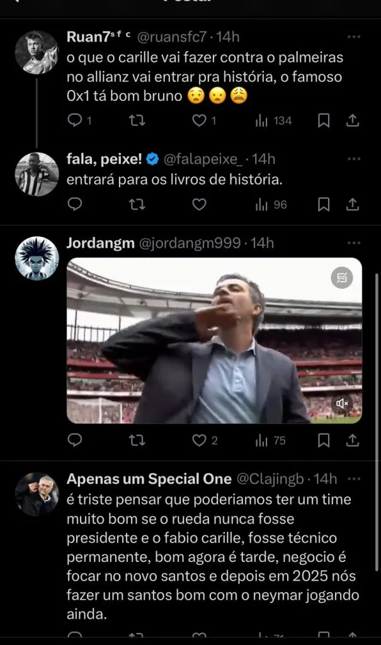Open Apenas um Special One's profile name
381x645 pixels.
point(149,479)
